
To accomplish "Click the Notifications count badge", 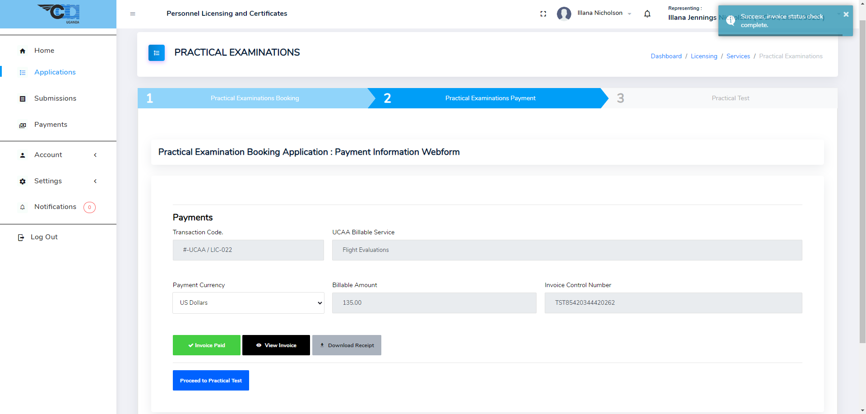I will [x=89, y=207].
